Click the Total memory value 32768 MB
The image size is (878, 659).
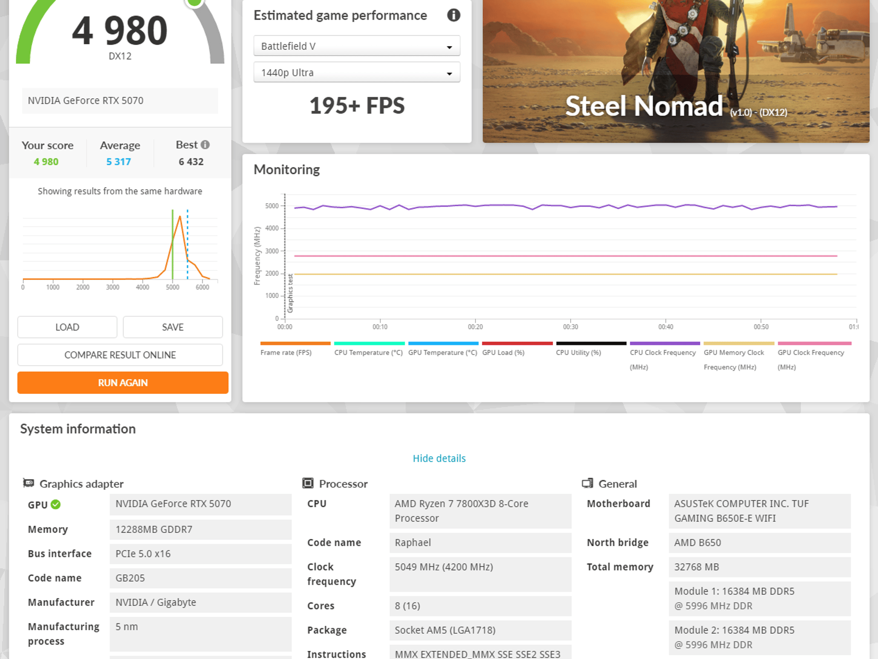(x=760, y=567)
